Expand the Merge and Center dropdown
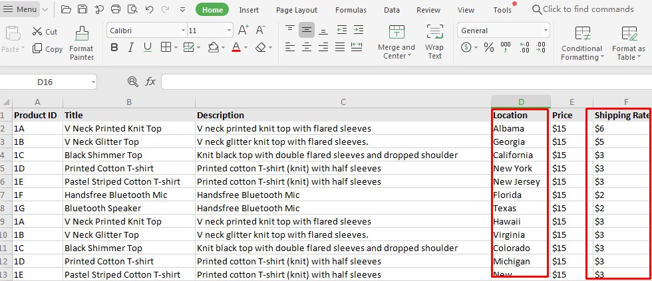The height and width of the screenshot is (281, 652). 409,56
